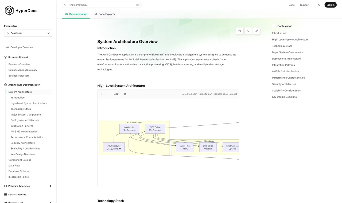Open Business Overview page

pos(19,64)
